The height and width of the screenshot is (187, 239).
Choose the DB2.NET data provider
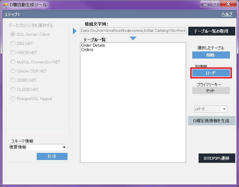13,43
